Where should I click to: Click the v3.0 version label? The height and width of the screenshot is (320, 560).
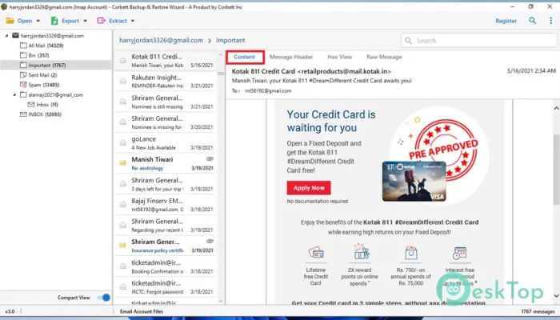(10, 311)
